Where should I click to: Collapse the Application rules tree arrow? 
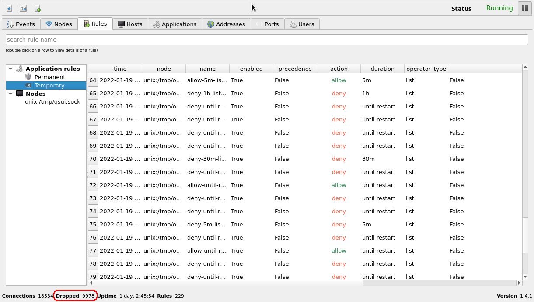(10, 69)
